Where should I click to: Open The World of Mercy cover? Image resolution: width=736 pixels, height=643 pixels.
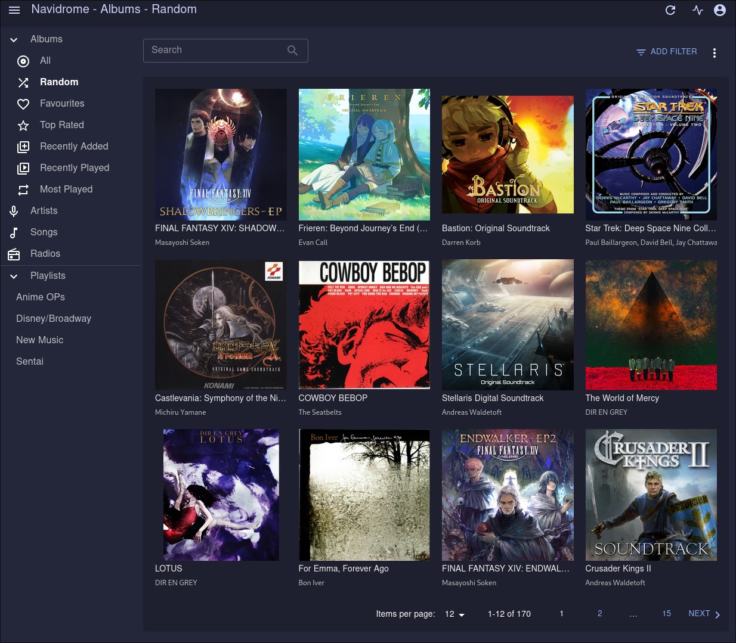coord(651,325)
